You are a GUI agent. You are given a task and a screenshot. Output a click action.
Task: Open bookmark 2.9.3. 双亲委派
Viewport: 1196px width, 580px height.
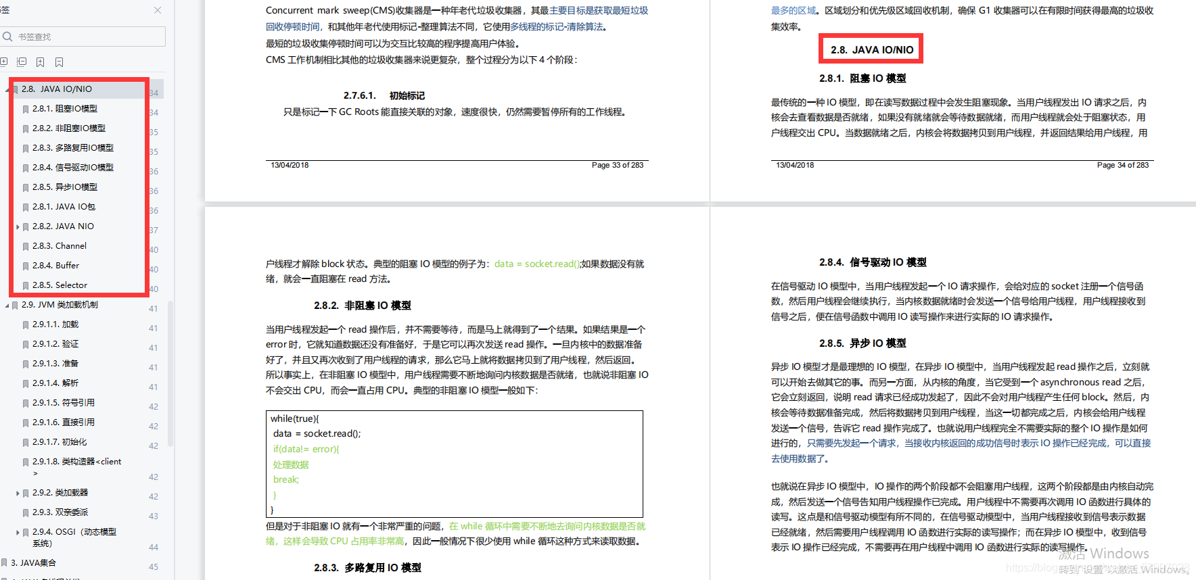[x=60, y=512]
